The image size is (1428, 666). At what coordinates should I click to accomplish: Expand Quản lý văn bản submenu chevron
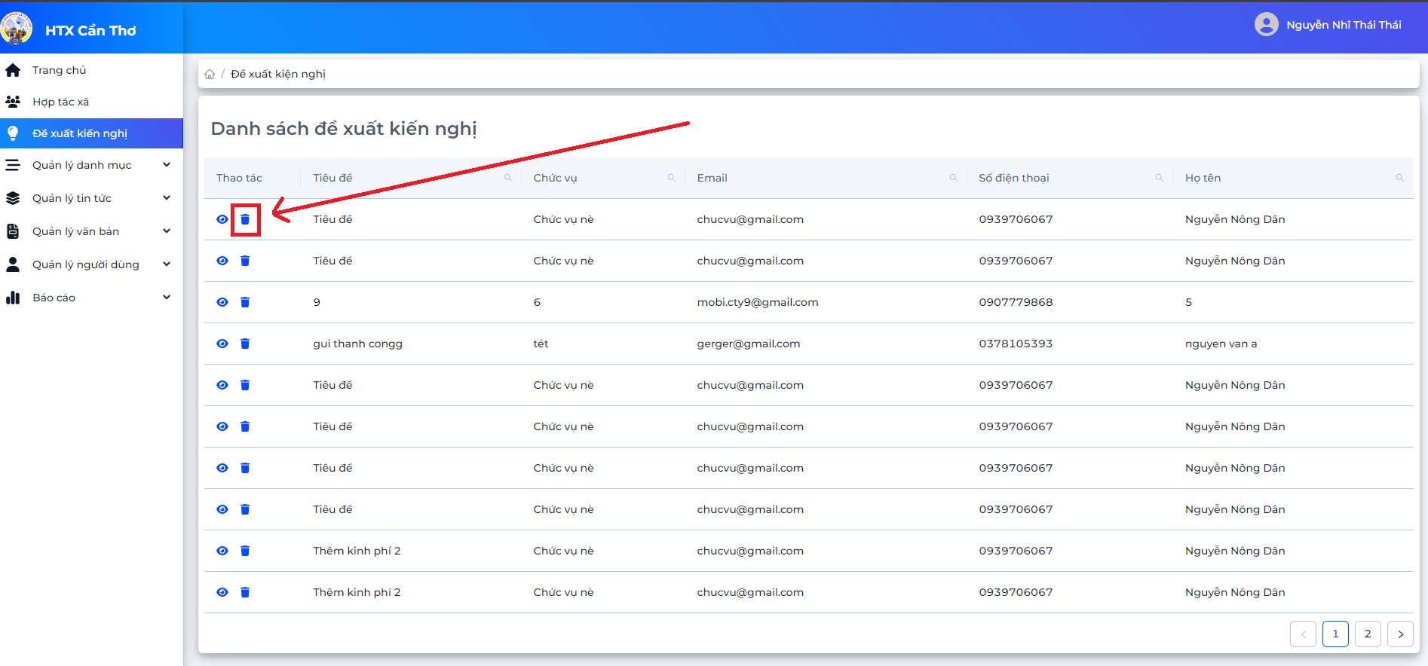[x=167, y=231]
